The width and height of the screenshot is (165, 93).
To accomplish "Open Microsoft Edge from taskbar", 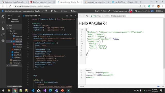I will point(51,90).
